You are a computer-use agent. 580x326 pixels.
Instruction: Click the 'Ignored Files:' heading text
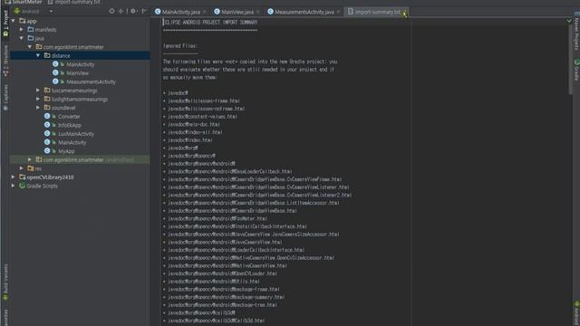(180, 46)
